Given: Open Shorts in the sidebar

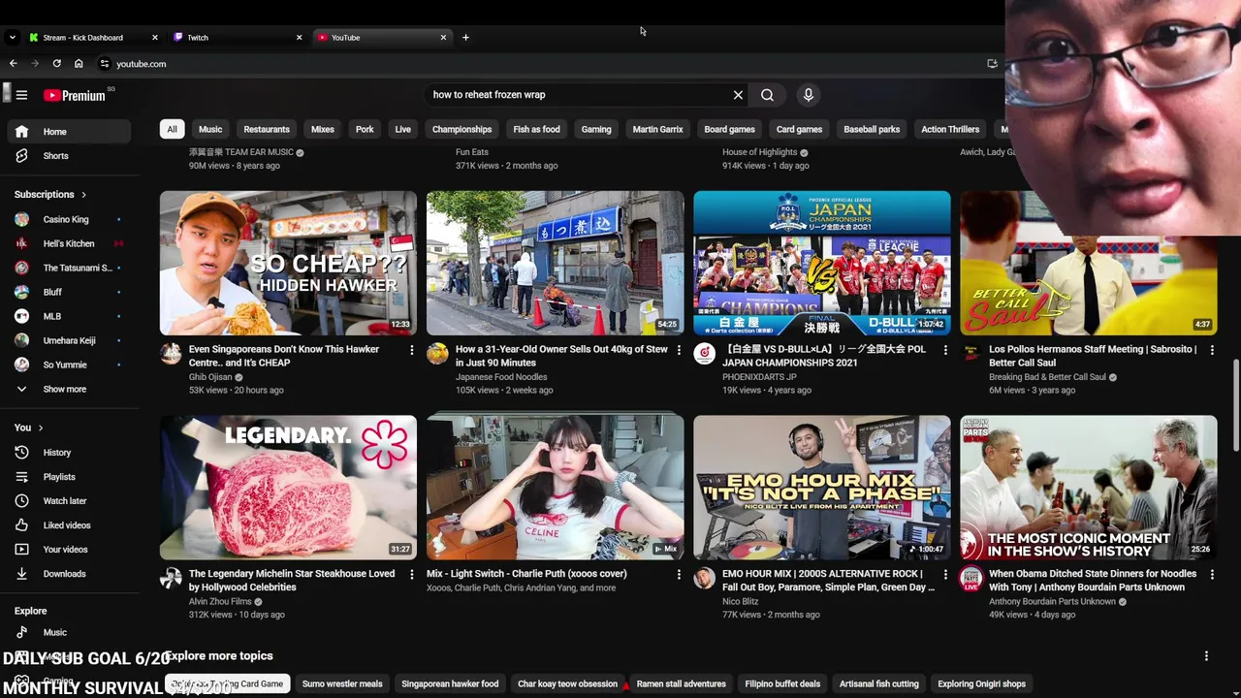Looking at the screenshot, I should (70, 156).
